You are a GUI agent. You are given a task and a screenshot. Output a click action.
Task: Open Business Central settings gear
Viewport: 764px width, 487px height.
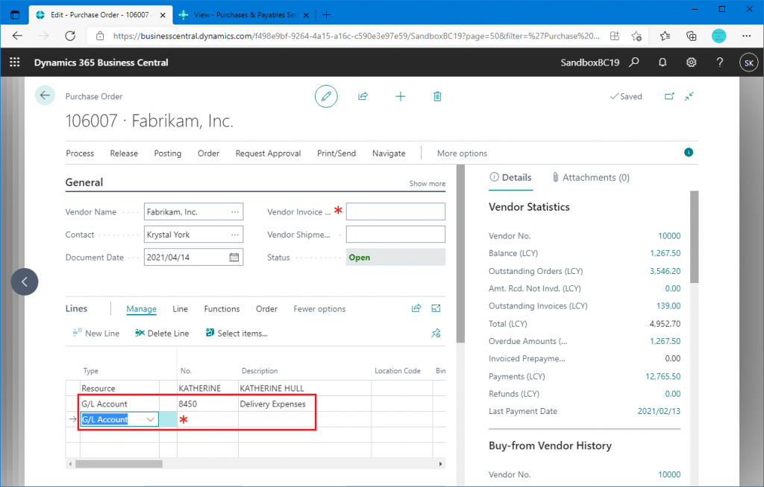coord(691,63)
